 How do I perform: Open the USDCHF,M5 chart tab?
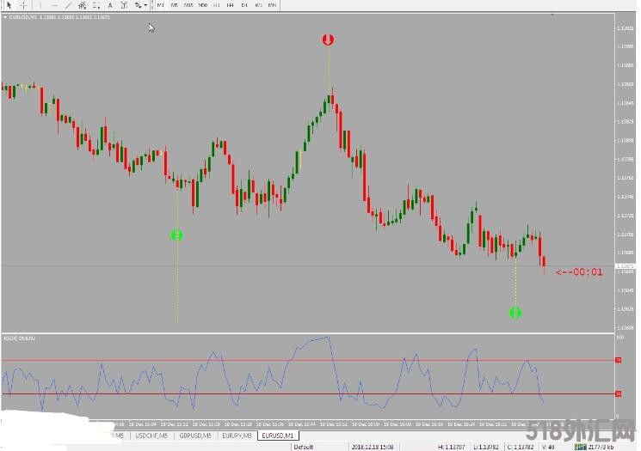click(x=151, y=436)
